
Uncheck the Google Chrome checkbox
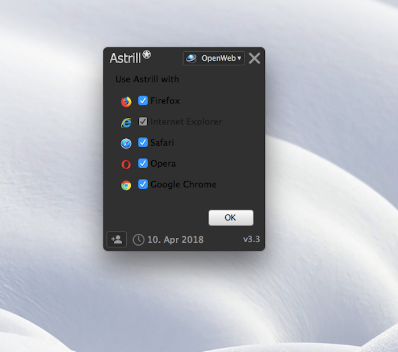143,184
